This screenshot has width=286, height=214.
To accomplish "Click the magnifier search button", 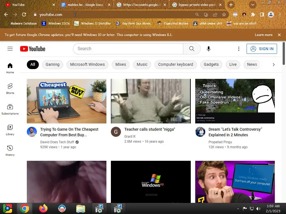I will (x=192, y=49).
